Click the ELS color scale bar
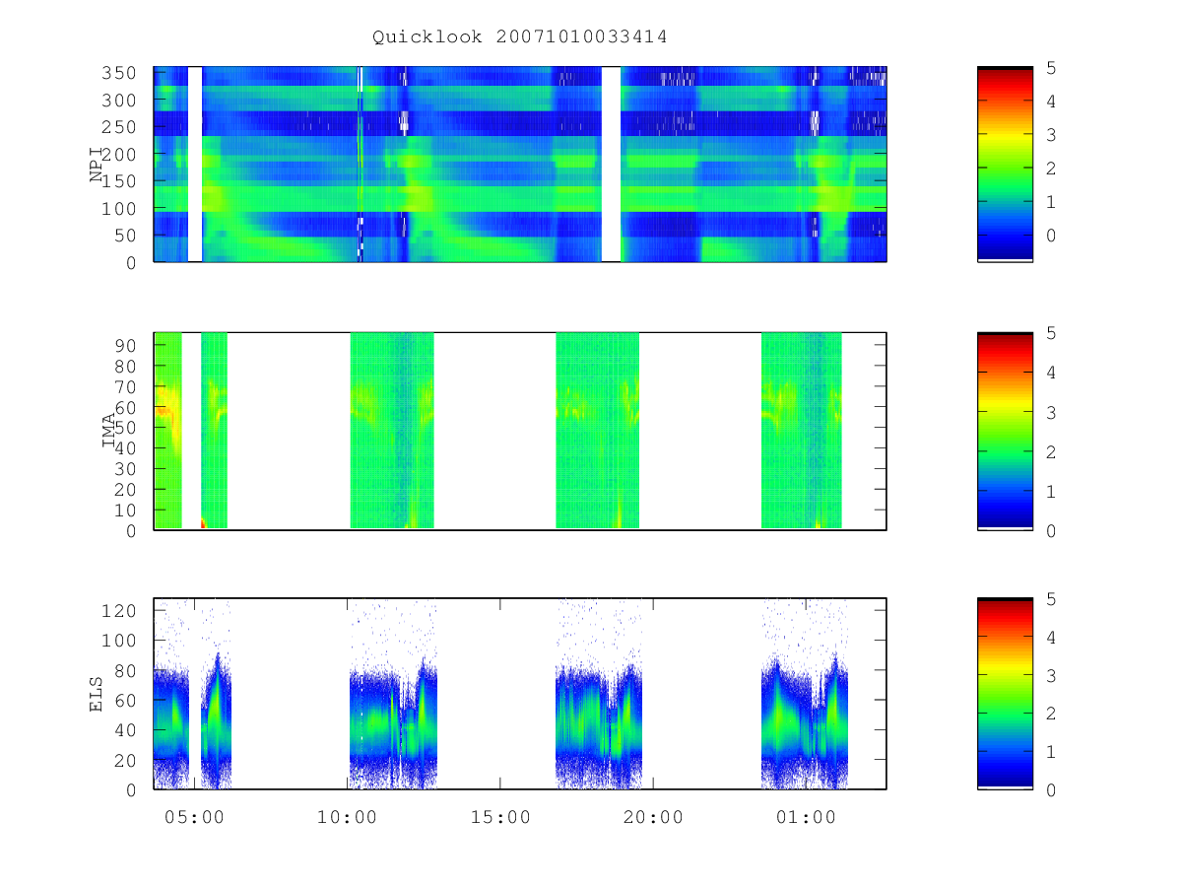This screenshot has width=1182, height=887. click(x=1005, y=694)
